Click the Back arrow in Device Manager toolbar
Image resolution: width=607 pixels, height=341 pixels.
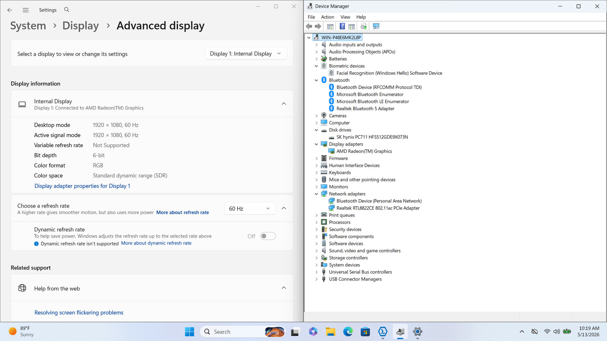click(x=309, y=26)
